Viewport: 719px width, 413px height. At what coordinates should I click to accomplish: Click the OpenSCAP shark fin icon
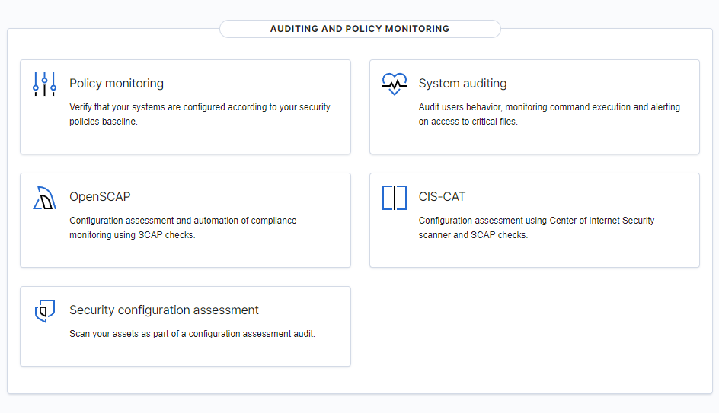pyautogui.click(x=44, y=197)
